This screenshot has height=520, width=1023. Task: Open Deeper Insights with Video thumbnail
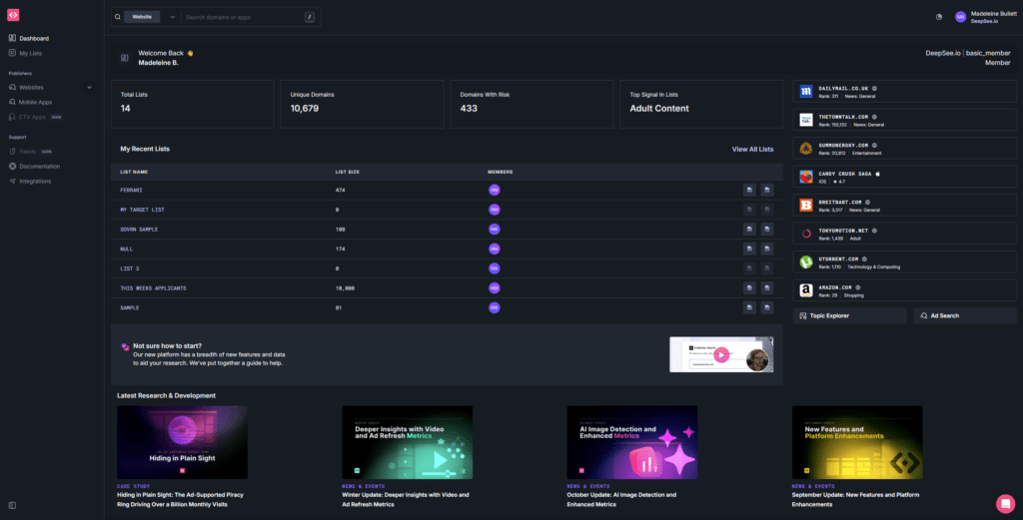(408, 442)
